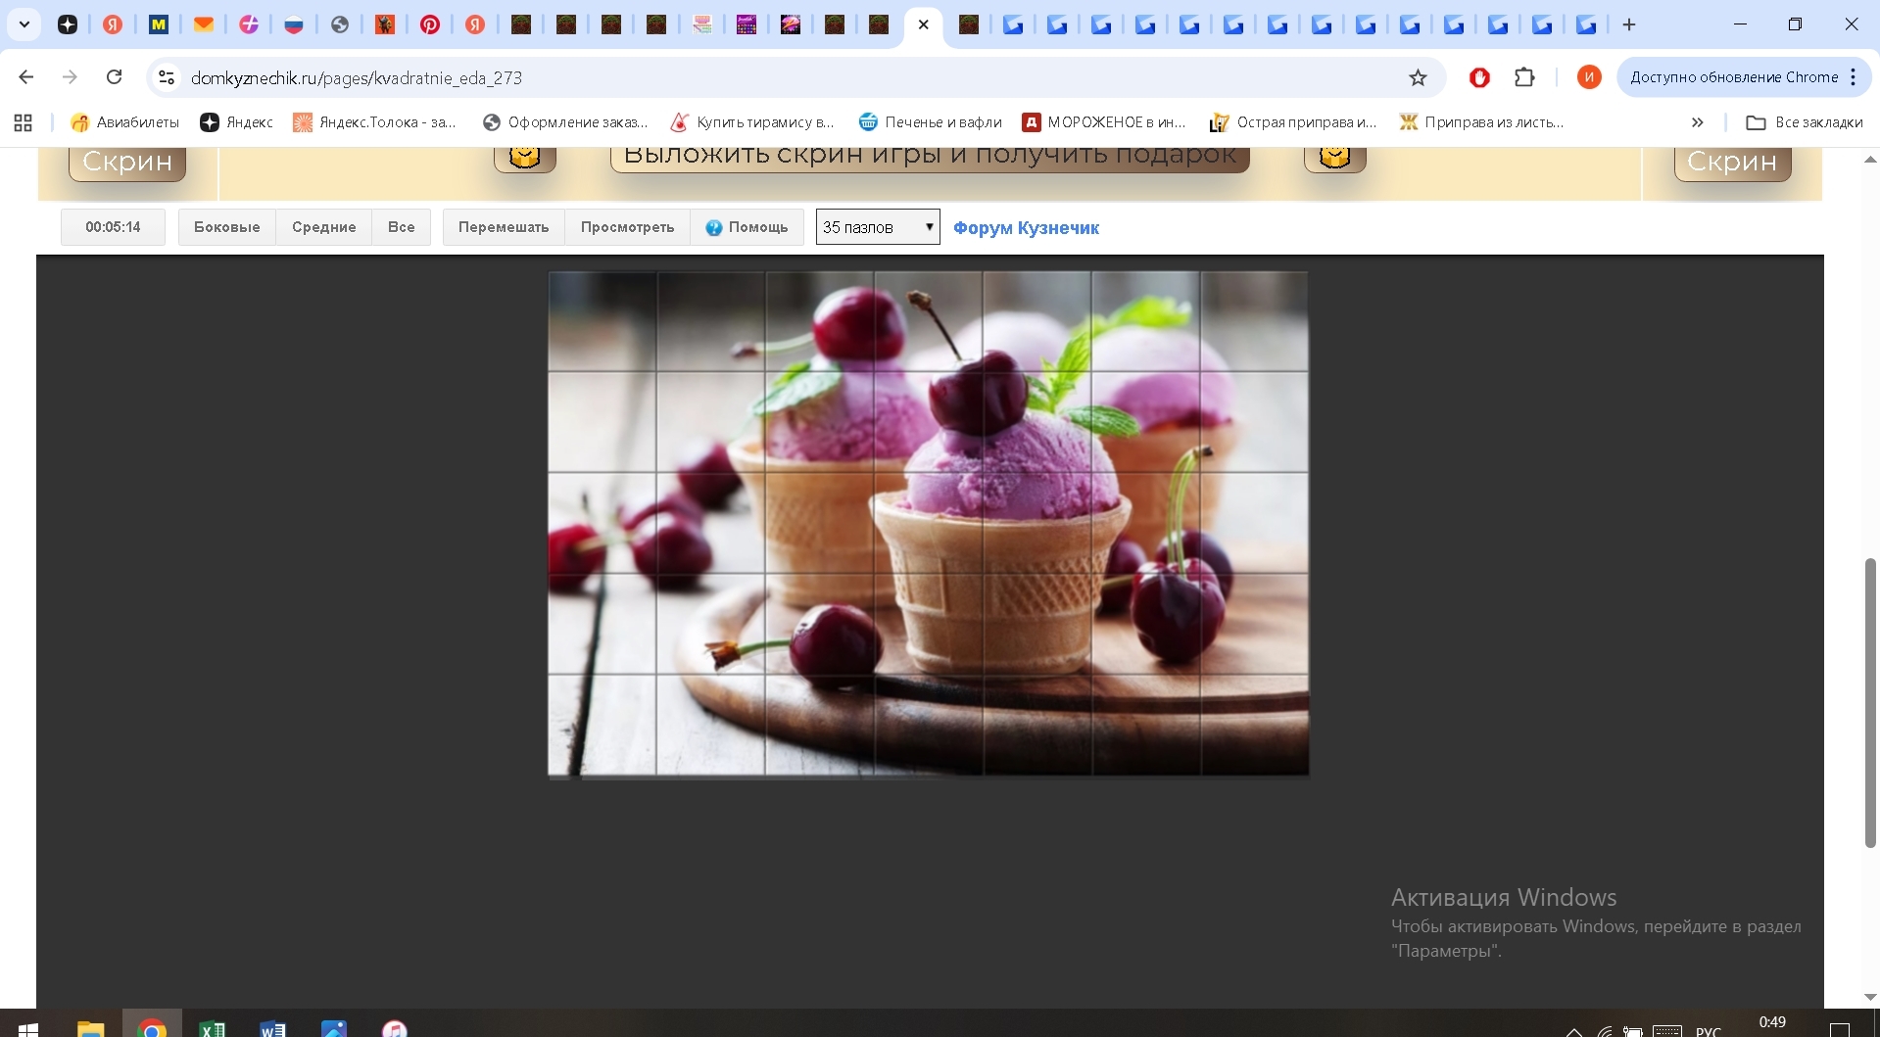Go back using the back arrow
This screenshot has height=1037, width=1880.
pos(26,77)
